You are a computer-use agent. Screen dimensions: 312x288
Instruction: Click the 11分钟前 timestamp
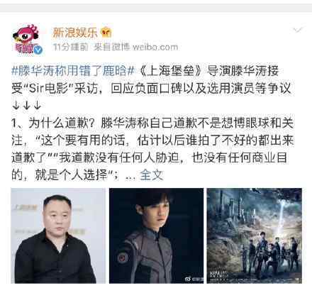(x=70, y=47)
